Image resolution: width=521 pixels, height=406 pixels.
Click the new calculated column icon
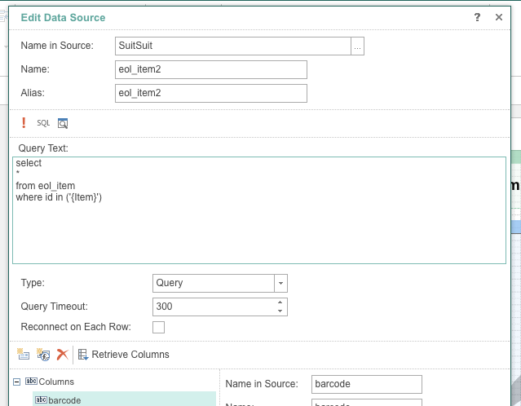pos(44,355)
